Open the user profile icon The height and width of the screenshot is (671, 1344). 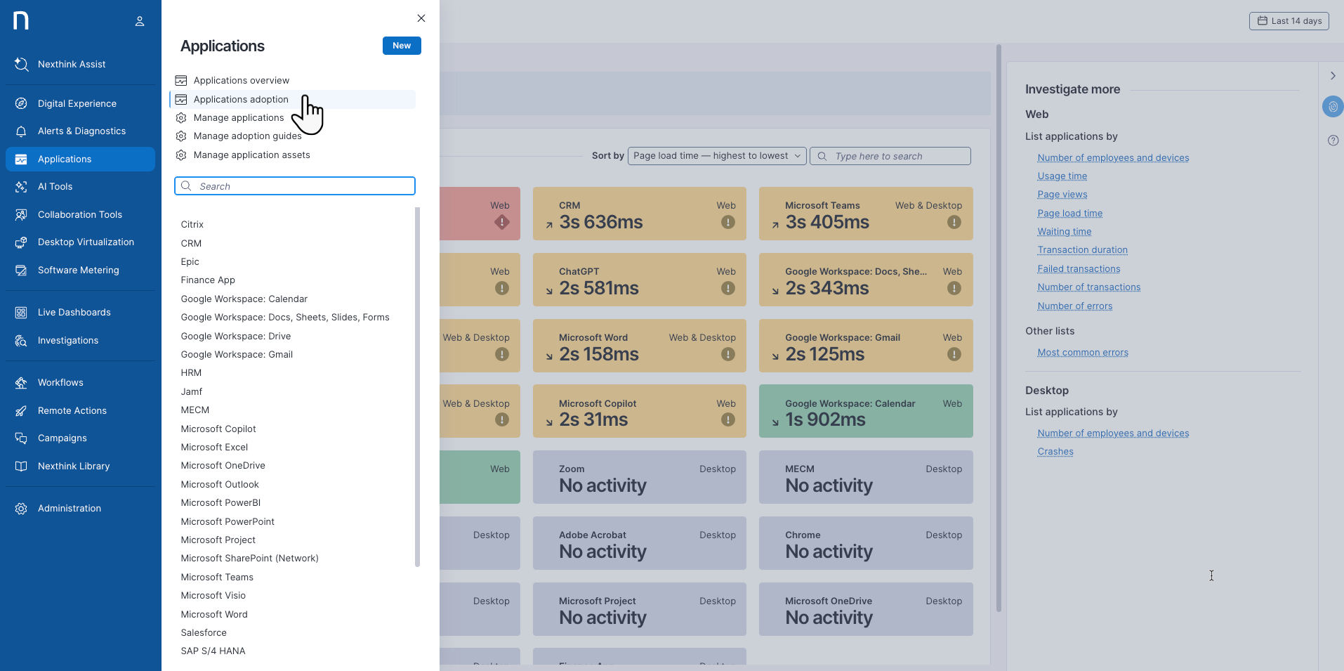point(140,21)
